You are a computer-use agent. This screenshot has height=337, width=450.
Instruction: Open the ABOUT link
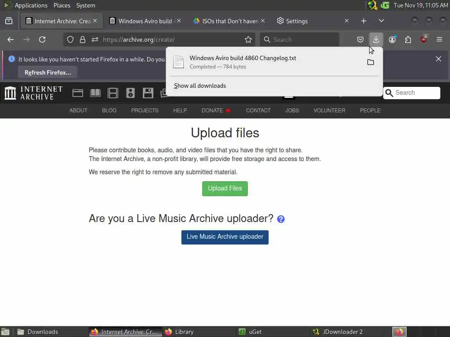coord(78,110)
